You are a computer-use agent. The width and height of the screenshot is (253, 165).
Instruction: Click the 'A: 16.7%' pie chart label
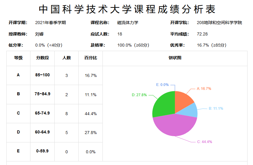tap(204, 89)
